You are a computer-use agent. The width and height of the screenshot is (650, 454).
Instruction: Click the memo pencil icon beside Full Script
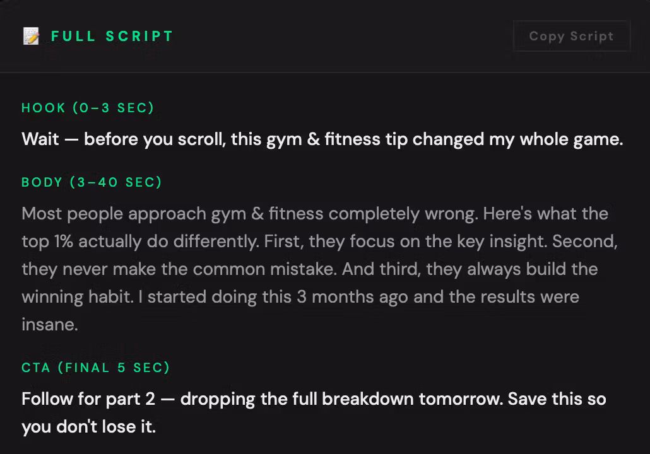click(x=31, y=36)
